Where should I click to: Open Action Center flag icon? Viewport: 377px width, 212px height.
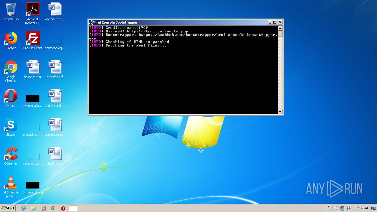[x=349, y=208]
